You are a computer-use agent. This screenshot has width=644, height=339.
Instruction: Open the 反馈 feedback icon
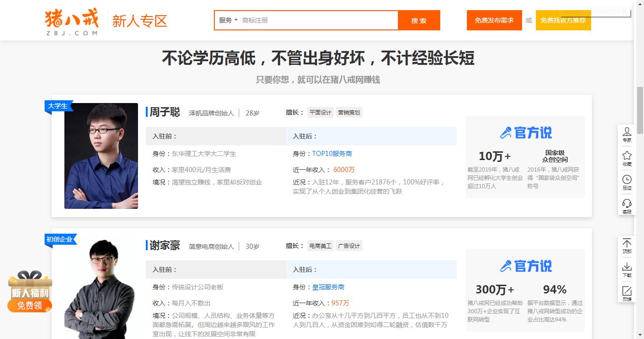click(627, 293)
